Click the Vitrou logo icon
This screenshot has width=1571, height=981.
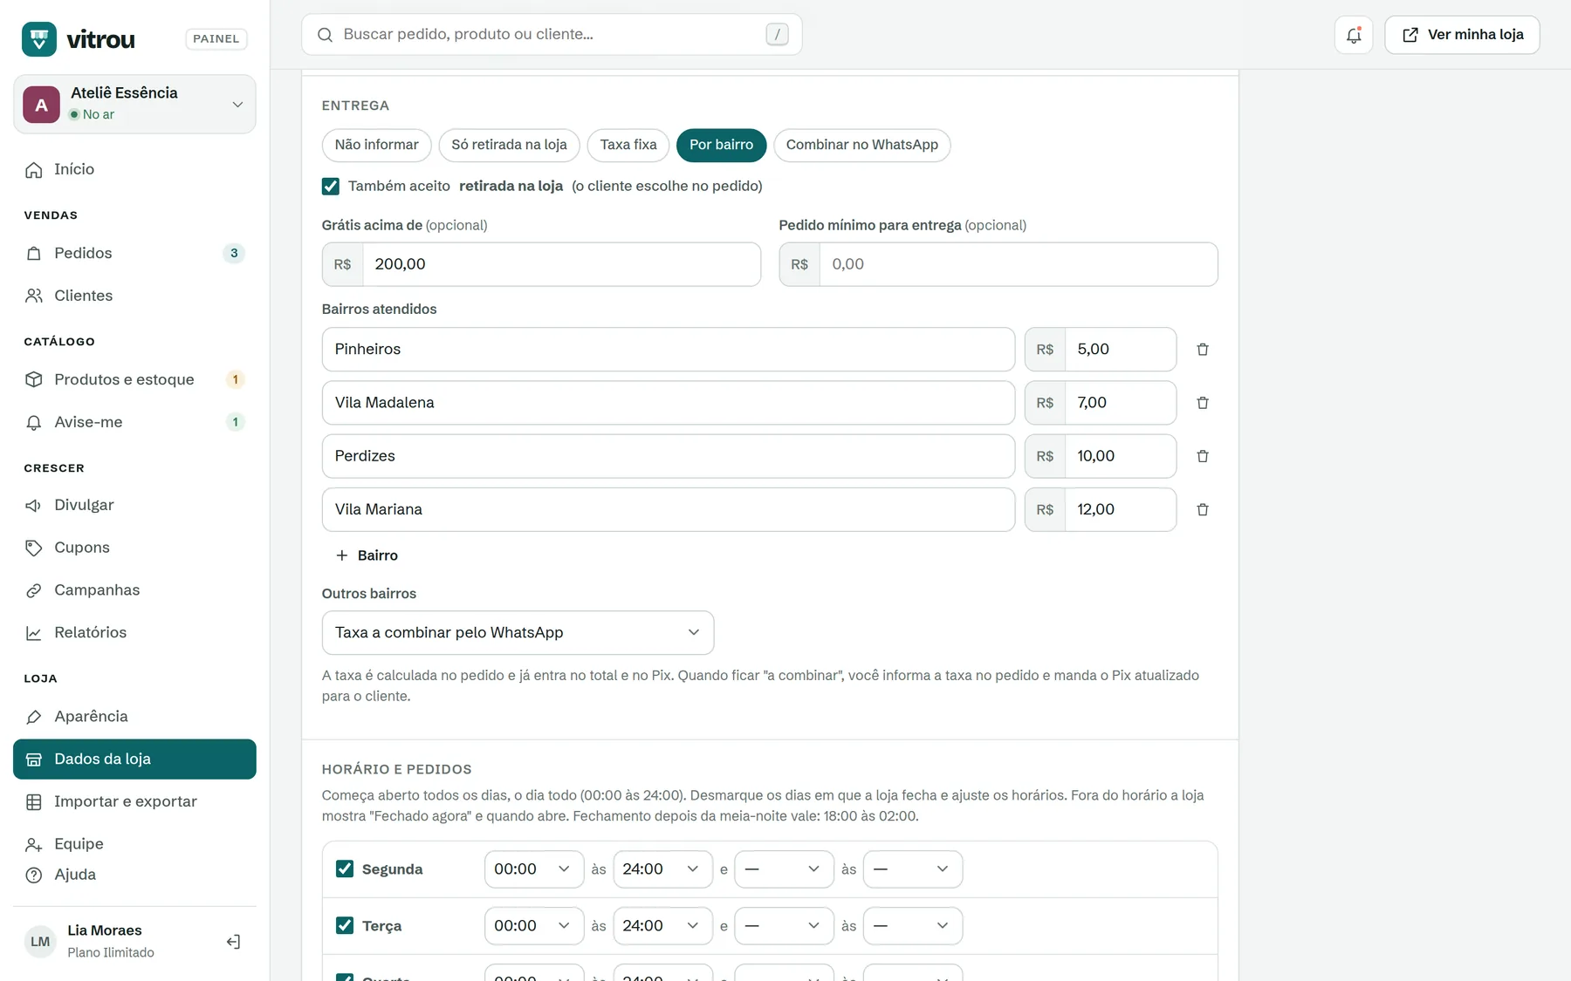point(39,39)
